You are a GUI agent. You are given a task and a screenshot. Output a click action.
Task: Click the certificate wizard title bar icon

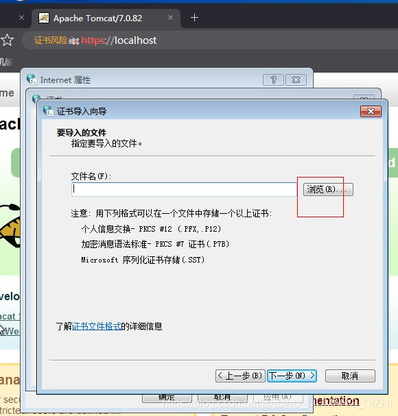coord(48,110)
